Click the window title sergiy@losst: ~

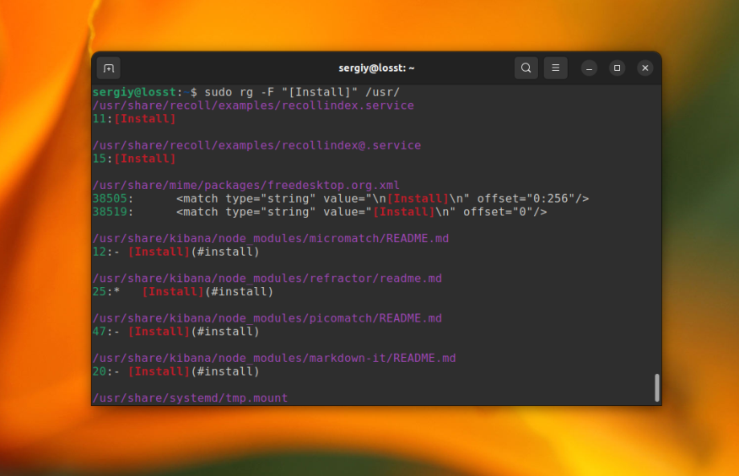tap(376, 68)
